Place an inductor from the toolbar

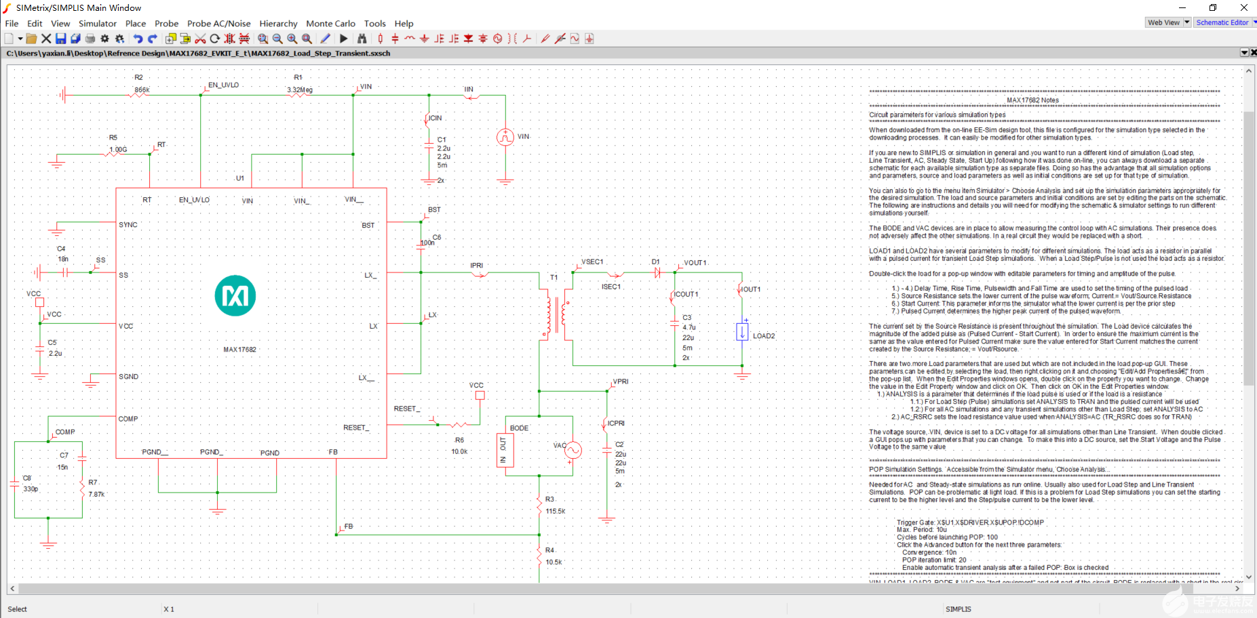coord(410,39)
